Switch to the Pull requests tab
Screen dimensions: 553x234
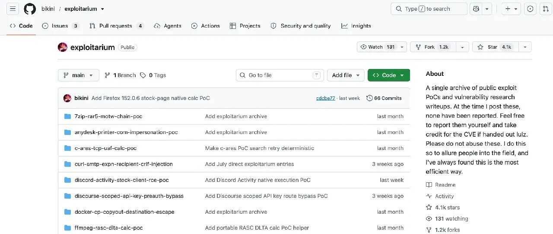coord(117,26)
